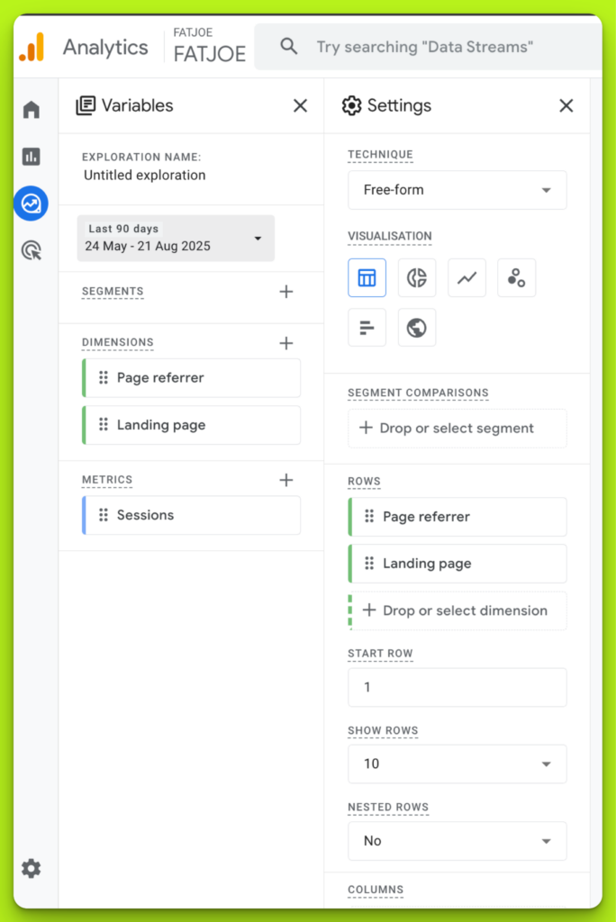The width and height of the screenshot is (616, 922).
Task: Select Landing page in Dimensions list
Action: (191, 425)
